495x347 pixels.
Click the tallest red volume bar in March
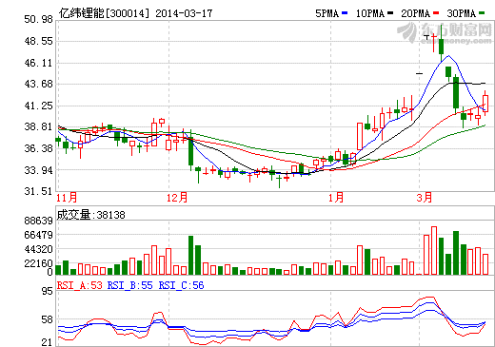tap(434, 250)
